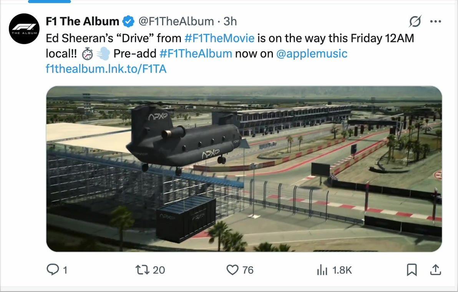The height and width of the screenshot is (292, 458).
Task: Click the @F1TheAlbum handle
Action: click(x=177, y=21)
